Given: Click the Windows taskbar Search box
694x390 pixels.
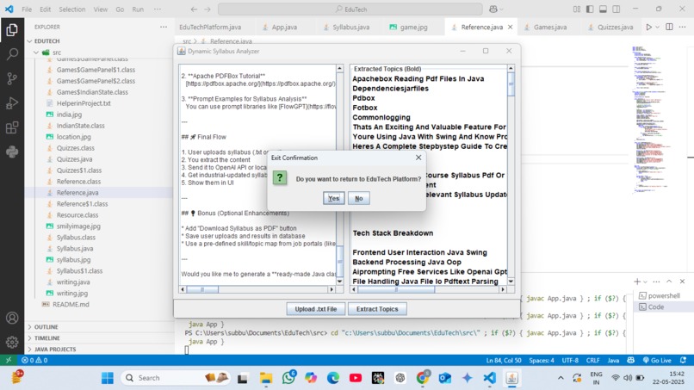Looking at the screenshot, I should (x=176, y=378).
